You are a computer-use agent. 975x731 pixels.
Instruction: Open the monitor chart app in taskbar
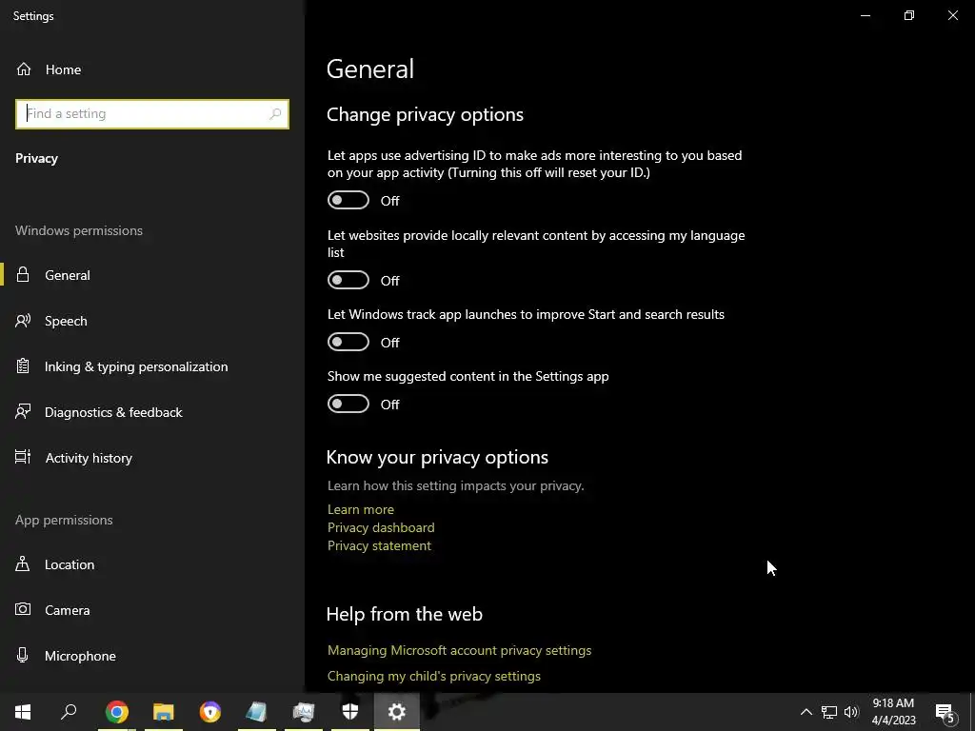304,712
